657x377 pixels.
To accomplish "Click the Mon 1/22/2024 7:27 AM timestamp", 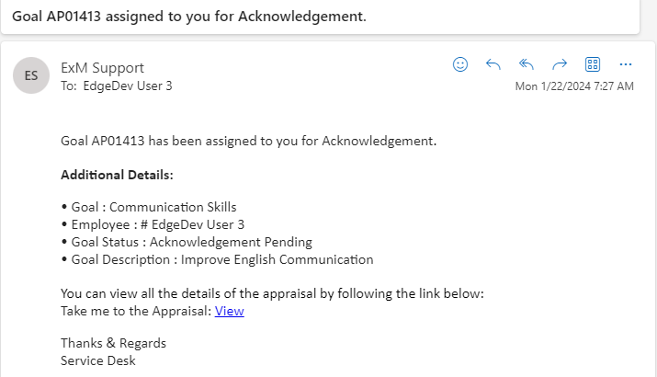I will click(x=574, y=86).
